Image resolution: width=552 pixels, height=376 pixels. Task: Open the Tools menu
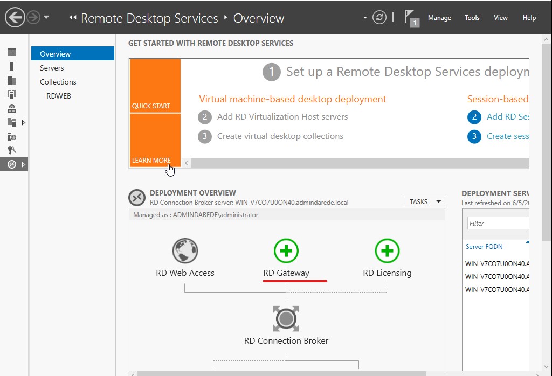click(472, 18)
